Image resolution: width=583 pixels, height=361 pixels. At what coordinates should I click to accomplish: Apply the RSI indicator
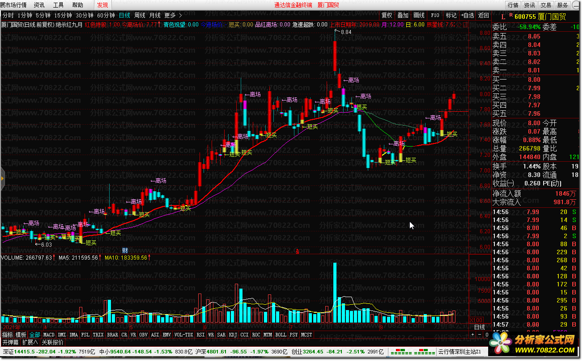[200, 334]
